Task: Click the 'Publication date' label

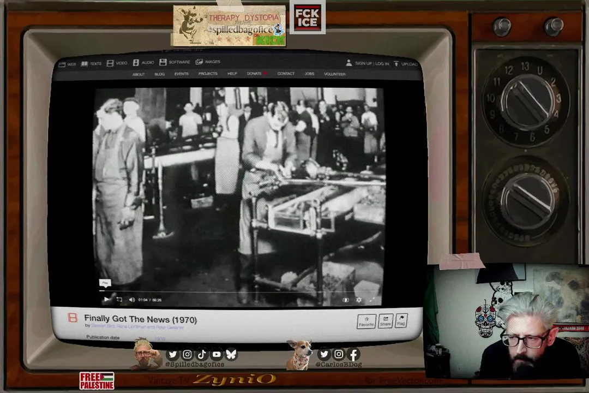Action: coord(103,337)
